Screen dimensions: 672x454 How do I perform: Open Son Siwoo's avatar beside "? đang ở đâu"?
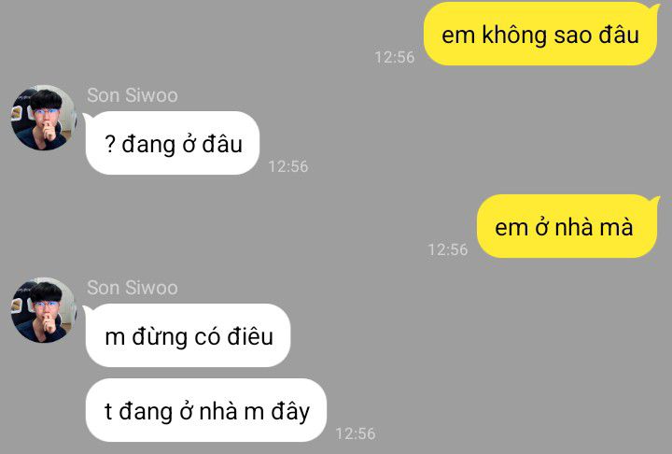pos(43,118)
